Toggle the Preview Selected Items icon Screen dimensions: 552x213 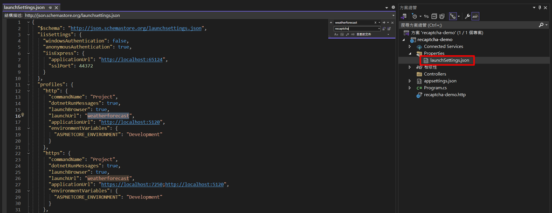coord(475,16)
